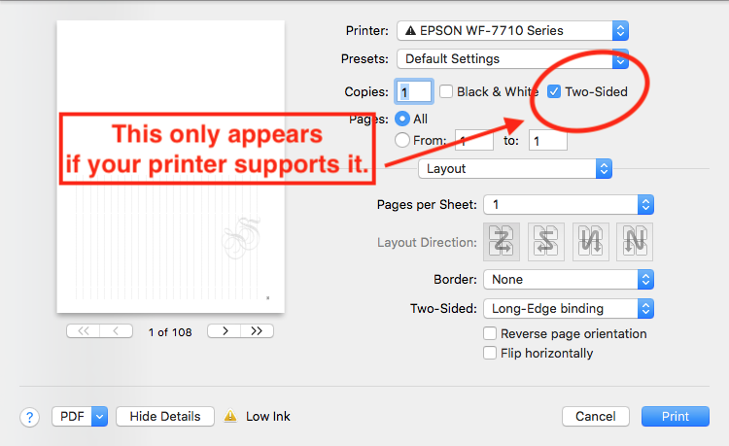Click the From page number field
The height and width of the screenshot is (446, 729).
pos(474,140)
